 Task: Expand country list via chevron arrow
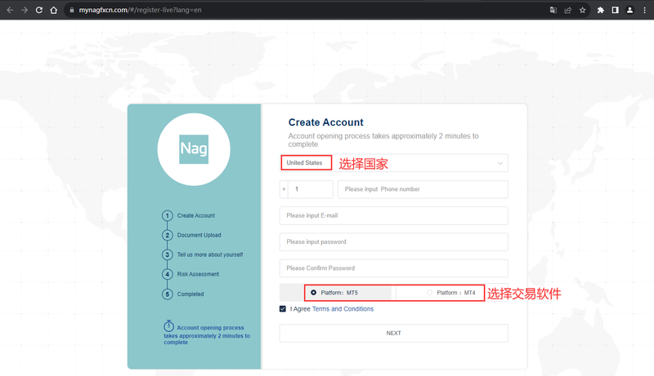point(500,163)
